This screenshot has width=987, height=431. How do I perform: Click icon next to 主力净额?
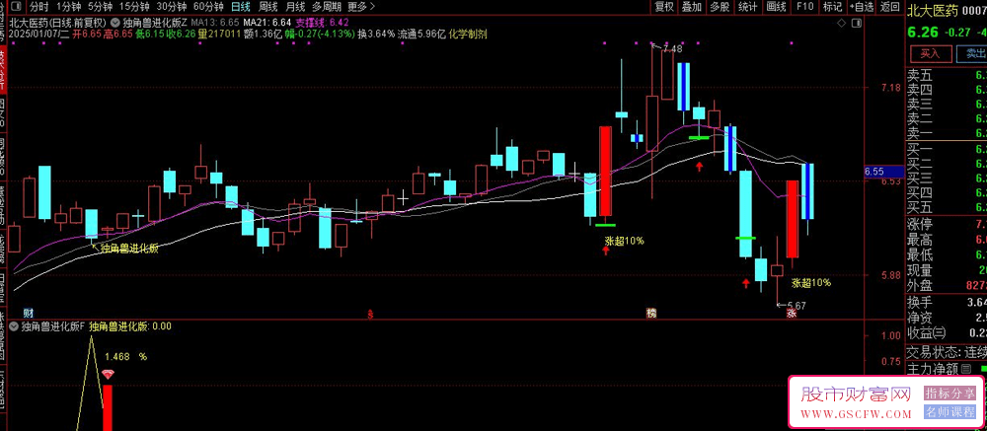click(966, 369)
